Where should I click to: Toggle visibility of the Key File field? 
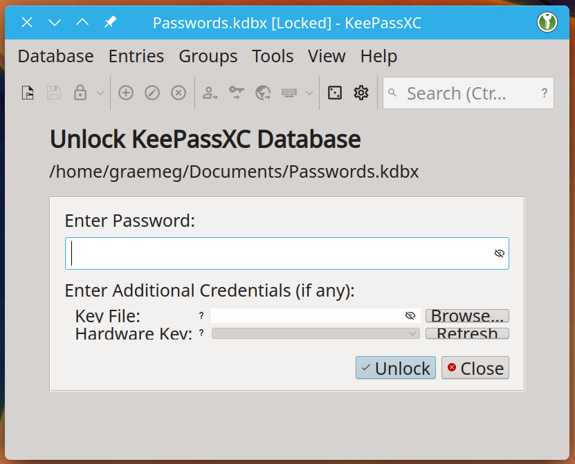410,315
